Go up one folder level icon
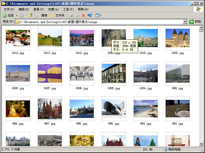Screen dimensions: 205x153 pos(31,16)
